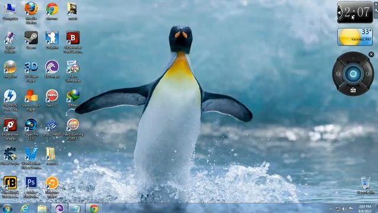
Task: Switch to the BitTorrent taskbar button
Action: coord(59,208)
